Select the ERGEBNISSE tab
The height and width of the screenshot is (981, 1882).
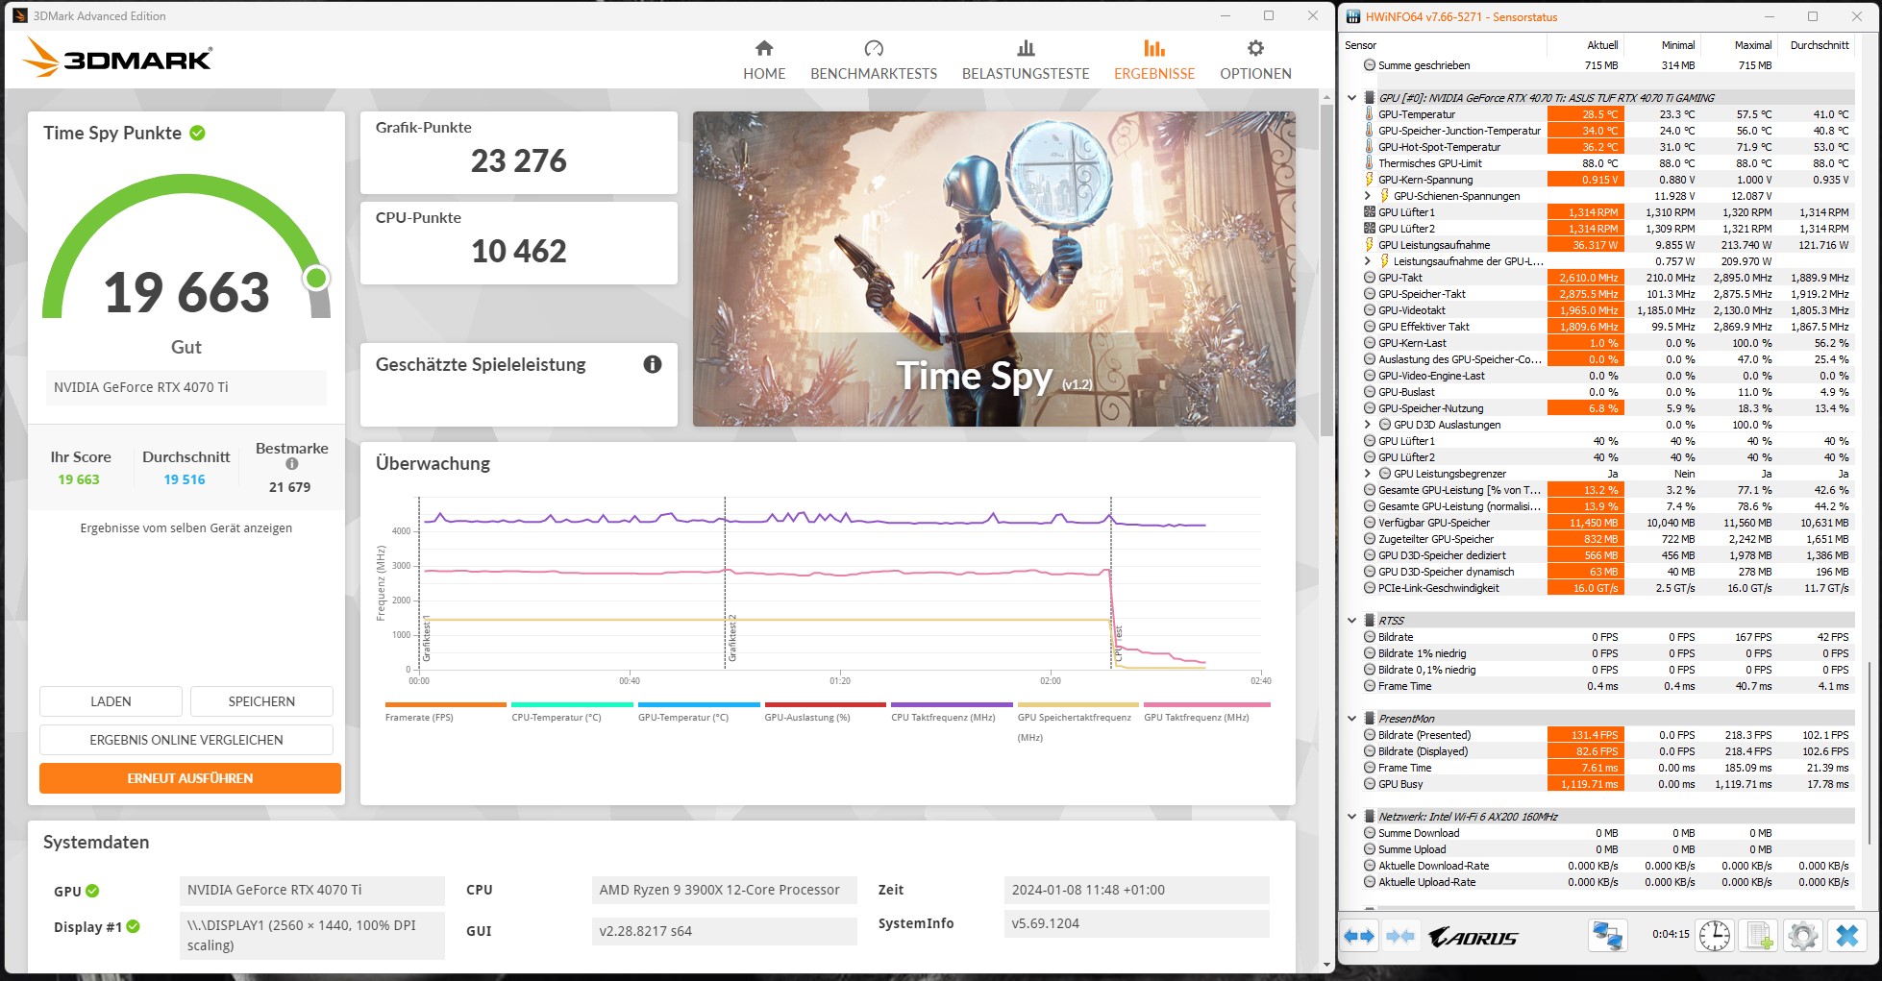(x=1154, y=61)
